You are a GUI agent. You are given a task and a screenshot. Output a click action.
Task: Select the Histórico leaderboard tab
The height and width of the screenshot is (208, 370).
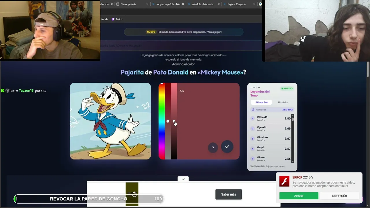(x=283, y=102)
